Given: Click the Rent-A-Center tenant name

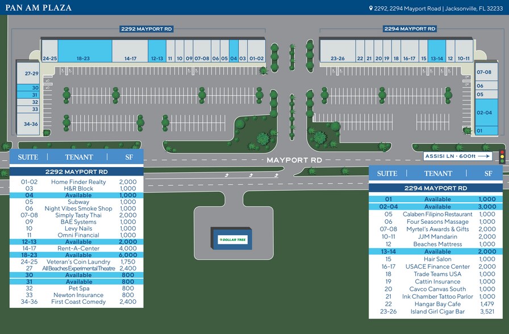Looking at the screenshot, I should click(78, 248).
